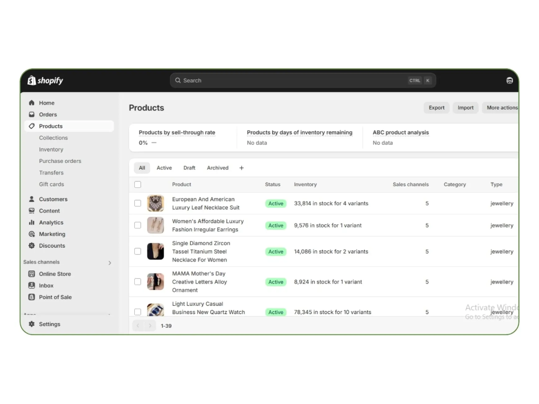Click '9,576 in stock for 1 variant'

(x=327, y=225)
